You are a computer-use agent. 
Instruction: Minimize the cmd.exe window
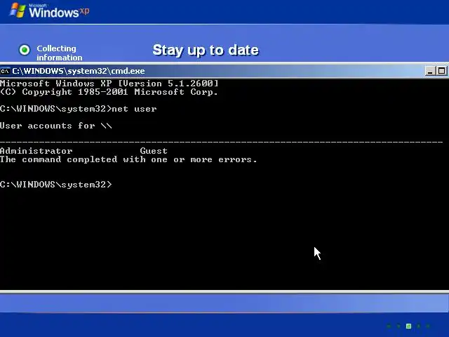click(430, 71)
